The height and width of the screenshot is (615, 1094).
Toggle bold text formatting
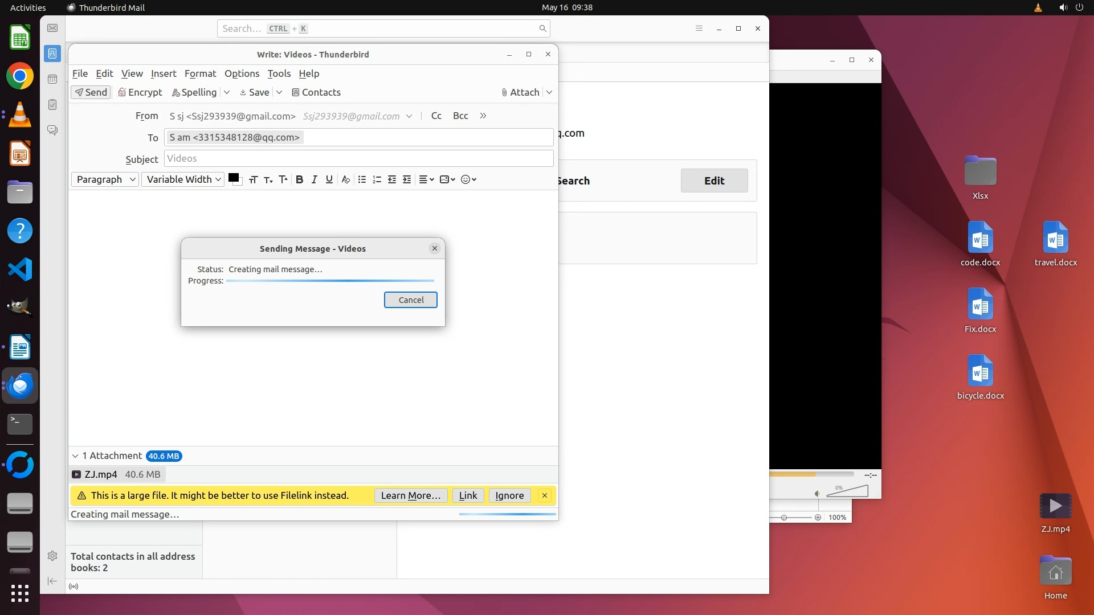(x=299, y=179)
